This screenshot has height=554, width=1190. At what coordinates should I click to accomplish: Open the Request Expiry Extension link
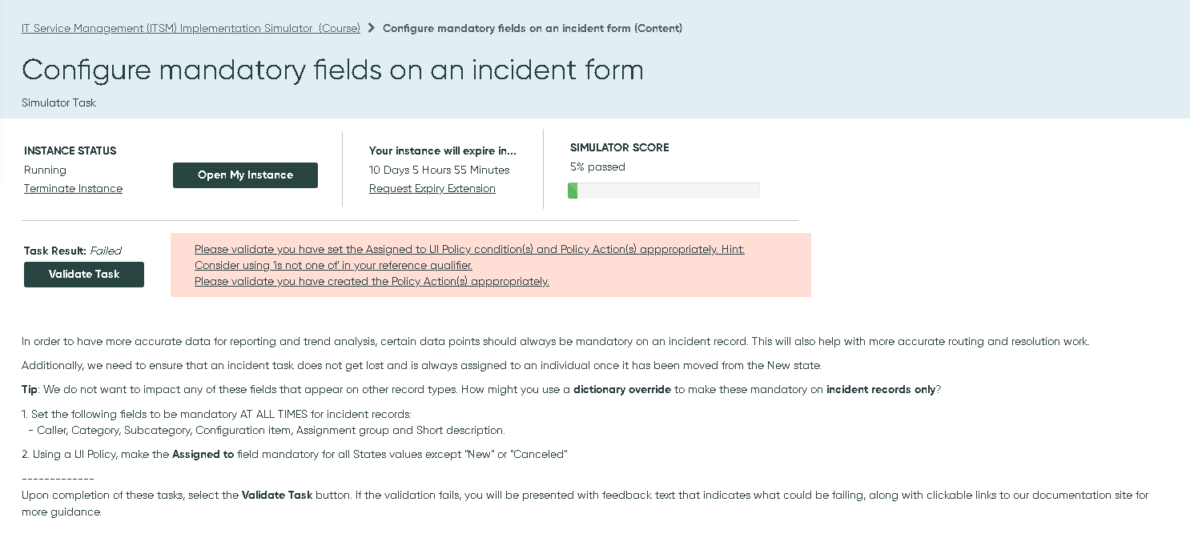432,188
